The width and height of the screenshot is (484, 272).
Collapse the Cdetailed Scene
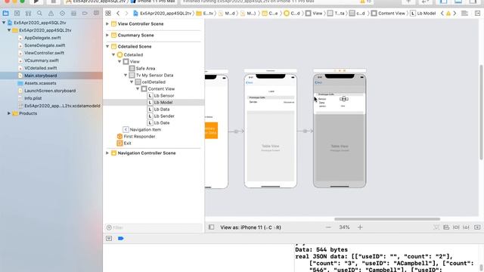coord(107,47)
